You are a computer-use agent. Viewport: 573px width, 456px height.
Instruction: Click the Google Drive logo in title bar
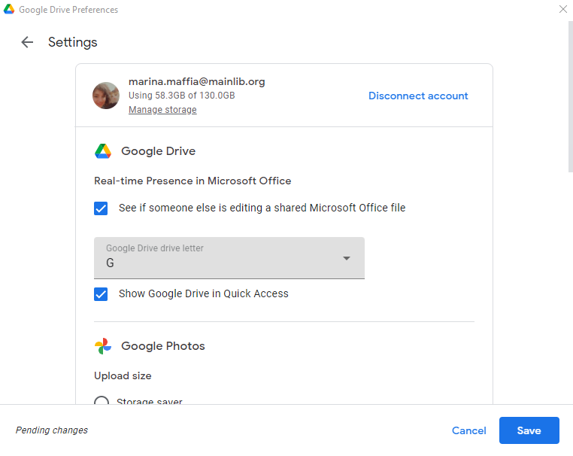tap(9, 9)
